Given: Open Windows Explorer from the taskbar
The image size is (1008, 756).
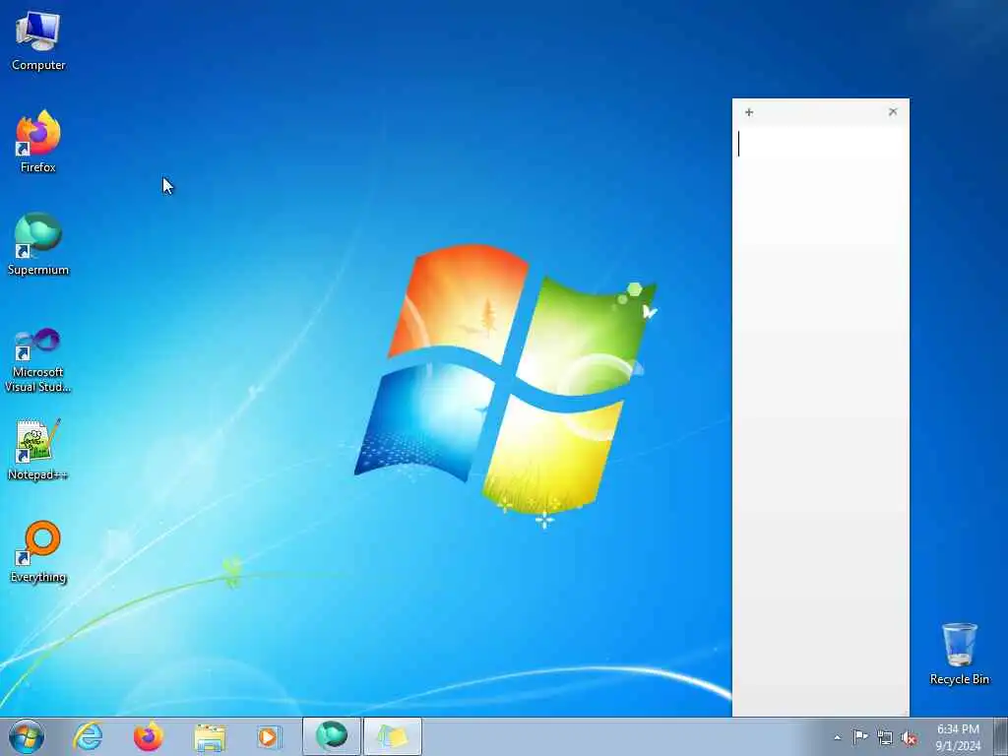Looking at the screenshot, I should 209,736.
